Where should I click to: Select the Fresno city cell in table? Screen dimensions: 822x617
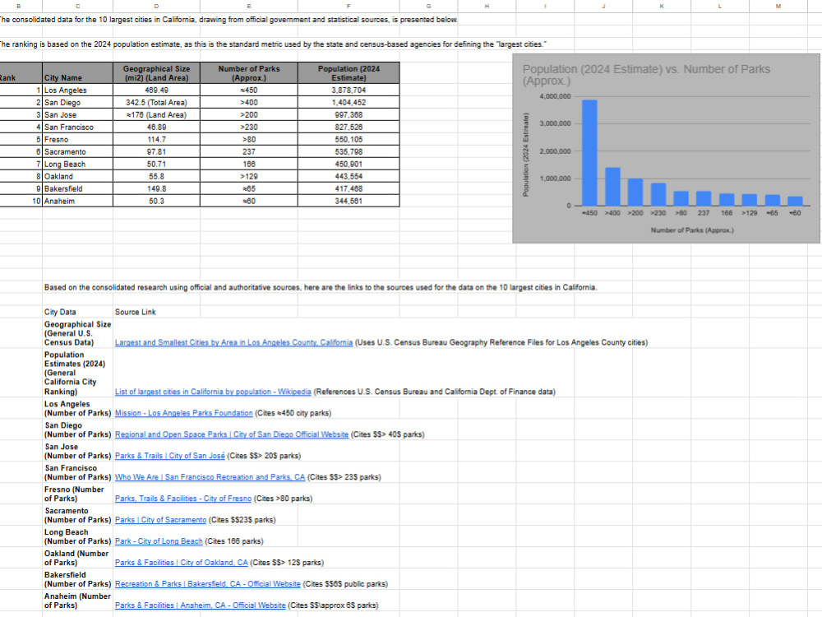(77, 140)
